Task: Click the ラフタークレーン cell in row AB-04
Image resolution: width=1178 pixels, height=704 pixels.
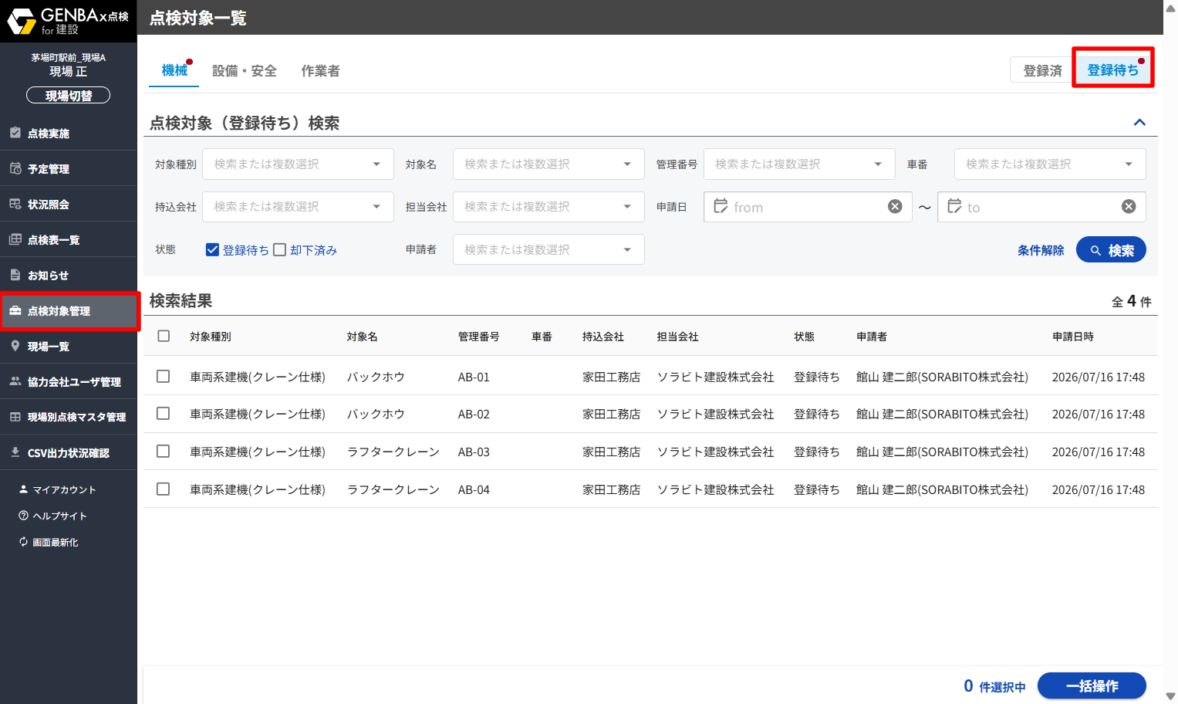Action: (x=393, y=489)
